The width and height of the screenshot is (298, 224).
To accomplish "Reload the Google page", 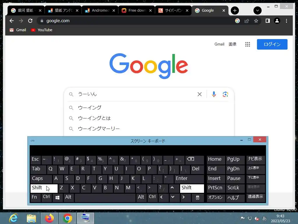I will [30, 21].
